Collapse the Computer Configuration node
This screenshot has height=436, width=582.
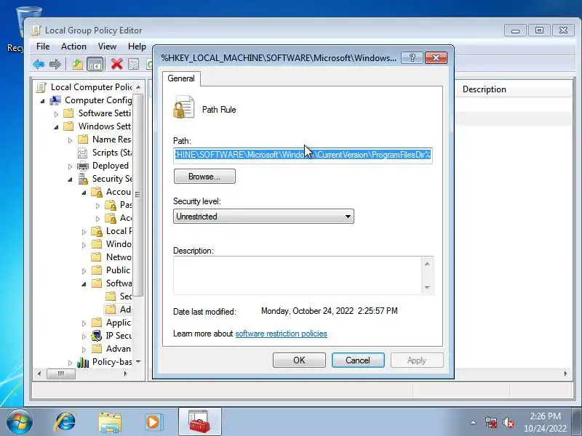(42, 101)
